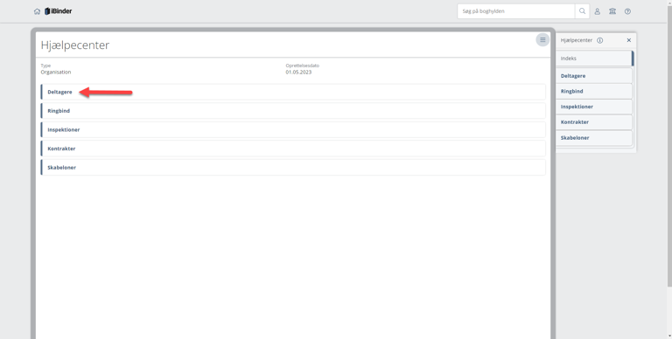Viewport: 672px width, 339px height.
Task: Expand the Deltagere section
Action: 293,92
